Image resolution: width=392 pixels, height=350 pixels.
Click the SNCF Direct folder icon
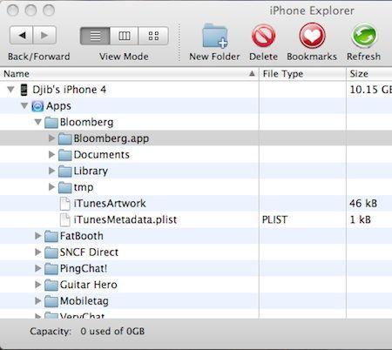pos(51,252)
